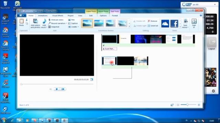The width and height of the screenshot is (220, 123).
Task: Select the third AutoMovie theme thumbnail
Action: coord(110,23)
